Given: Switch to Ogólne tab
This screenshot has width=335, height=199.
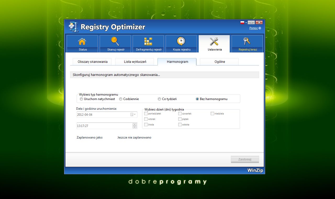Looking at the screenshot, I should pos(220,62).
